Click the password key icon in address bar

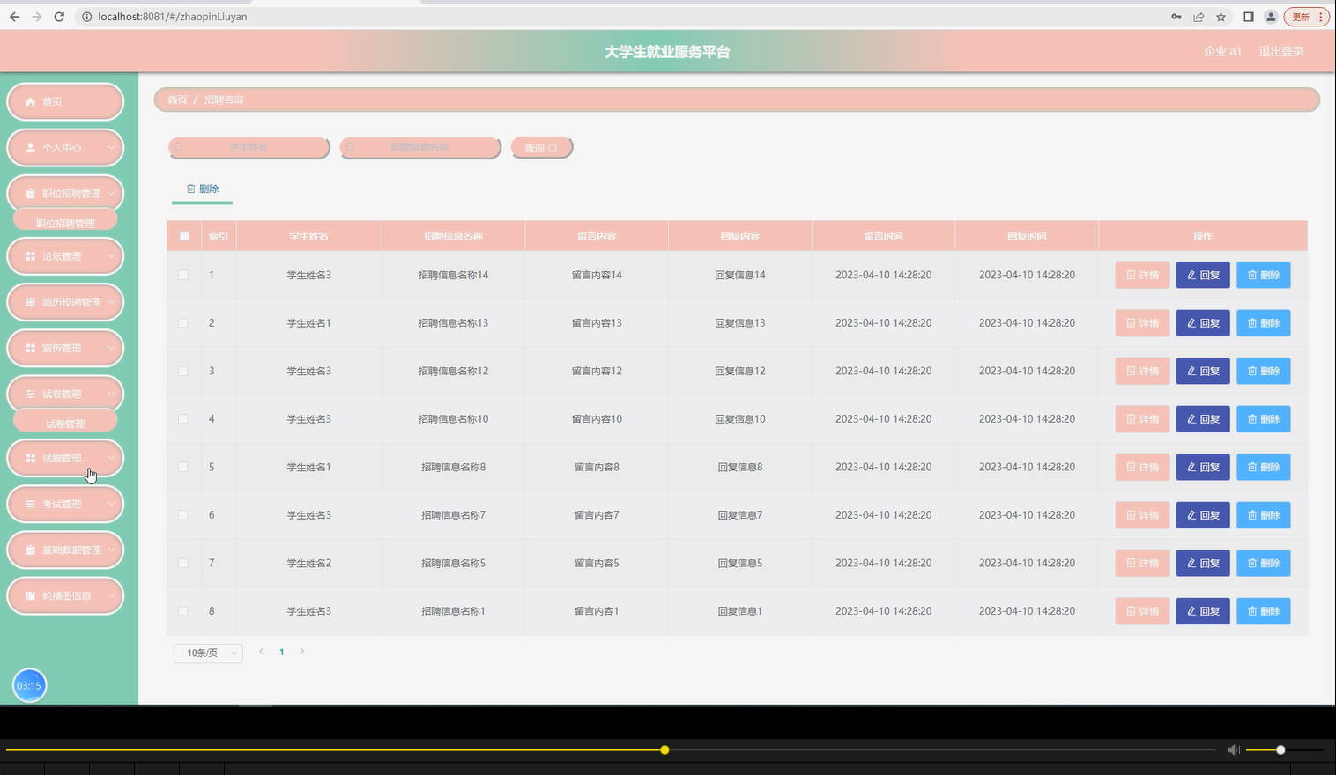pyautogui.click(x=1176, y=17)
